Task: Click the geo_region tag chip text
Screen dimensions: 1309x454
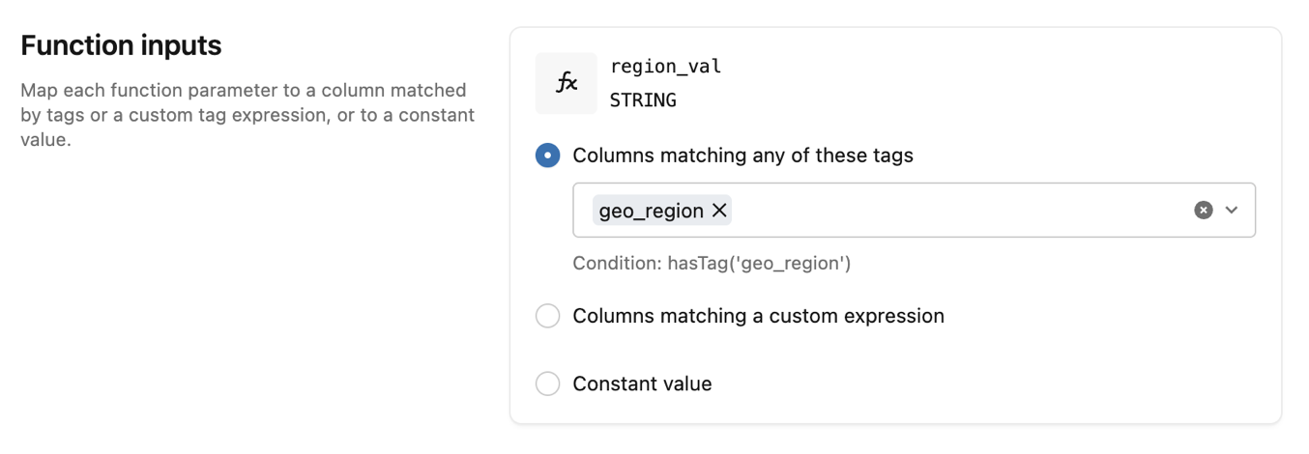Action: point(651,211)
